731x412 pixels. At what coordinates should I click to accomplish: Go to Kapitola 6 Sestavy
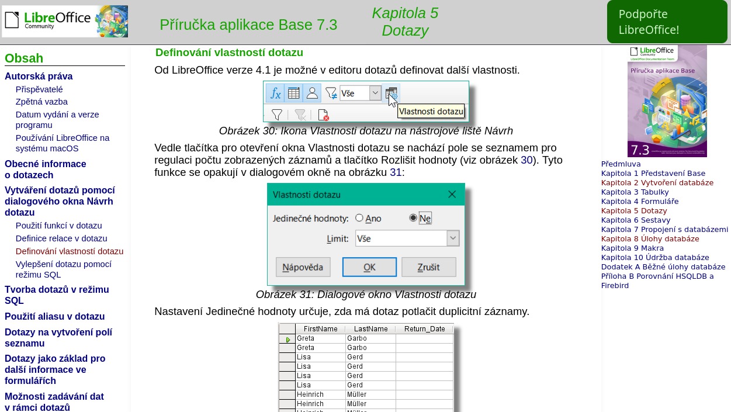click(636, 220)
